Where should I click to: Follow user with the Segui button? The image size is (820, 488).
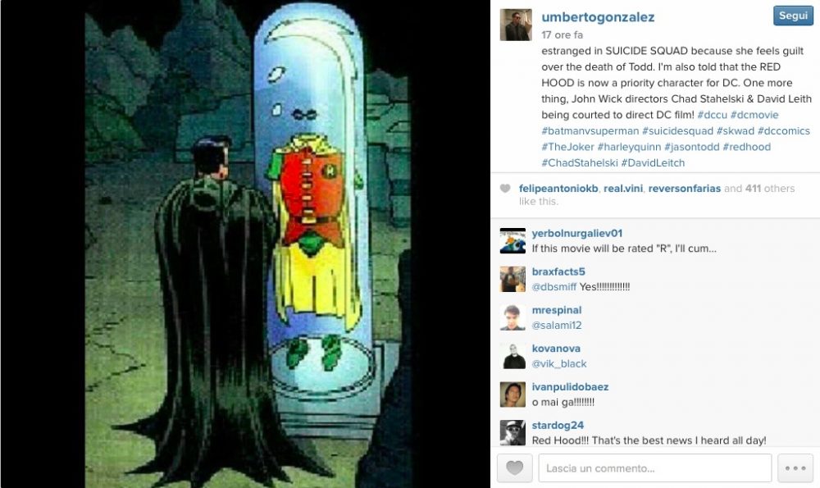793,16
